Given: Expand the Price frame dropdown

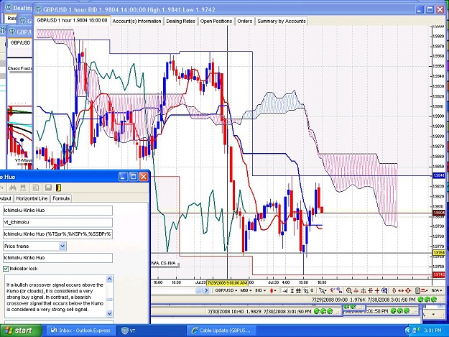Looking at the screenshot, I should click(63, 246).
